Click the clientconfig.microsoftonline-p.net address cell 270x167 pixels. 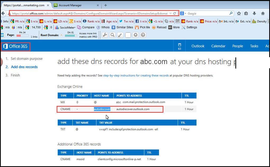pos(119,159)
